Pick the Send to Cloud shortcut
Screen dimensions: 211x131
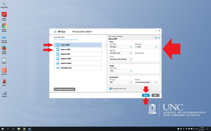point(78,63)
